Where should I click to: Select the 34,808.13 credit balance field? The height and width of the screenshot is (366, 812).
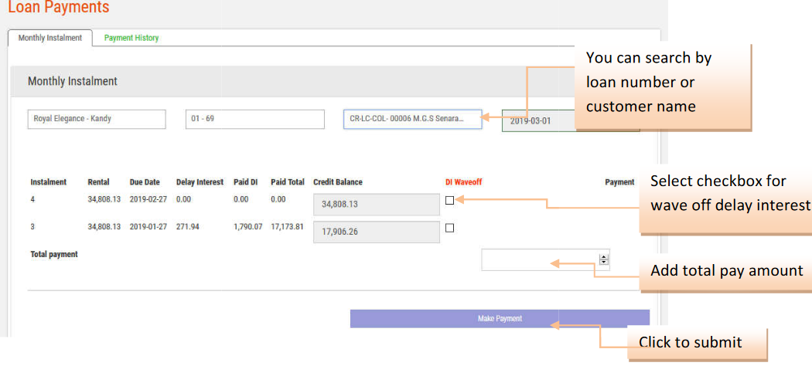[x=366, y=205]
